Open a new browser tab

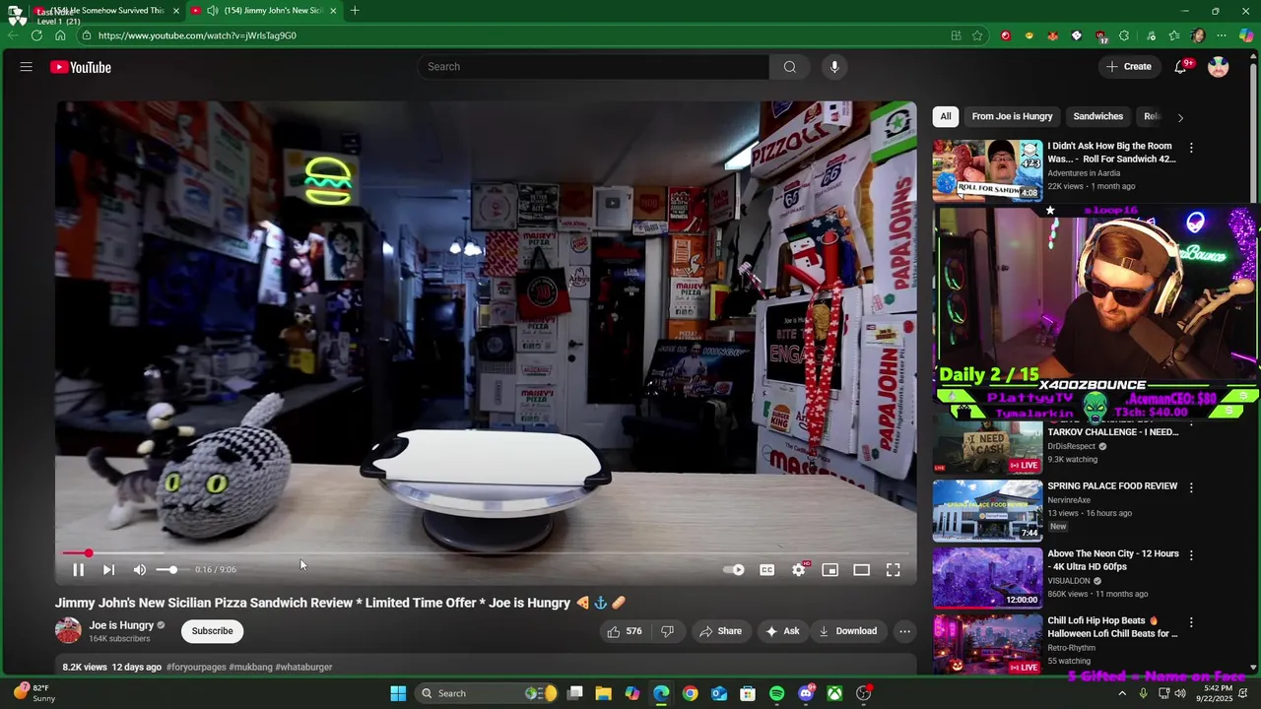point(355,11)
